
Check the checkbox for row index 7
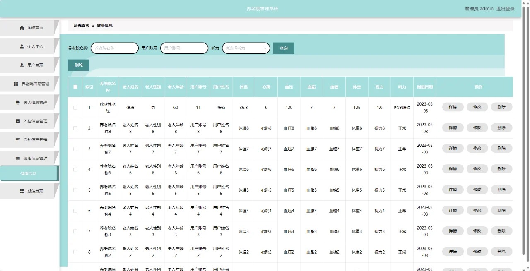(x=75, y=231)
